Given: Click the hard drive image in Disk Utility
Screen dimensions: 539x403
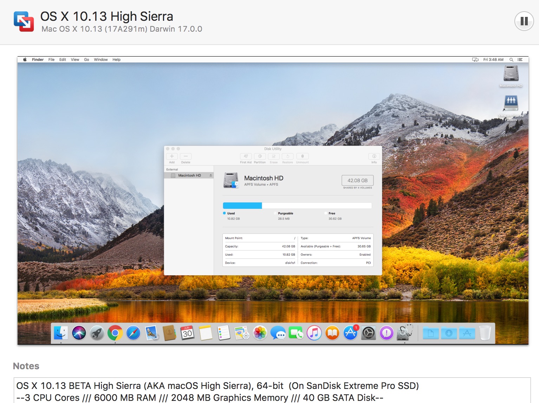Looking at the screenshot, I should tap(231, 180).
